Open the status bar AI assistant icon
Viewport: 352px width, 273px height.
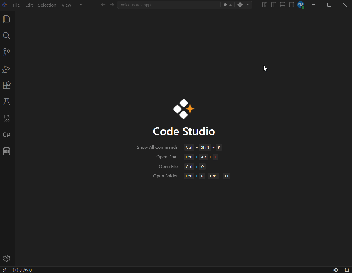[x=336, y=270]
